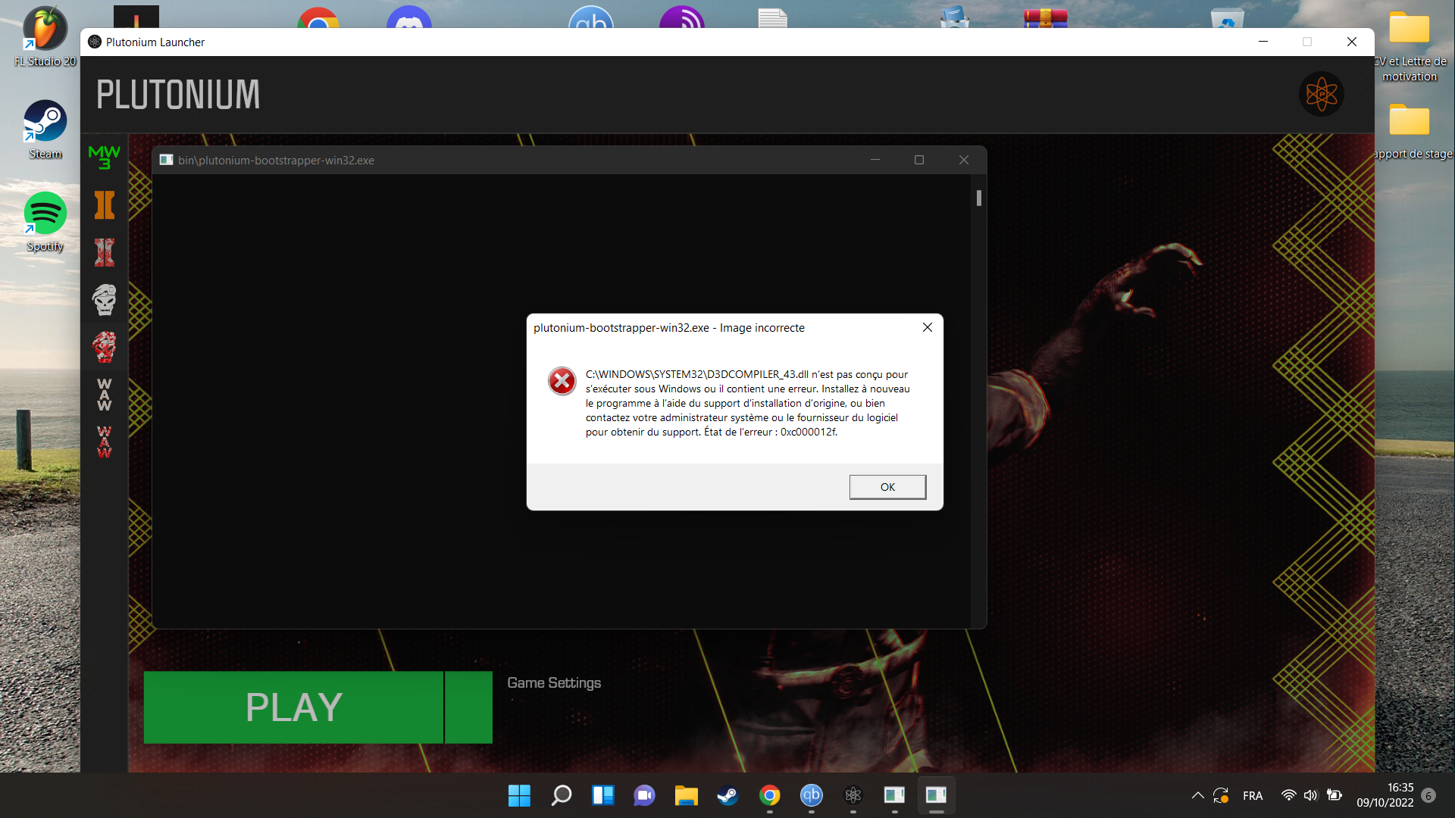Open Widgets taskbar icon
Viewport: 1455px width, 818px height.
[x=602, y=795]
